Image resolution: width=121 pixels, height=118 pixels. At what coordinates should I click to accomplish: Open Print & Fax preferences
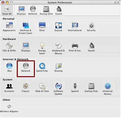[x=75, y=47]
